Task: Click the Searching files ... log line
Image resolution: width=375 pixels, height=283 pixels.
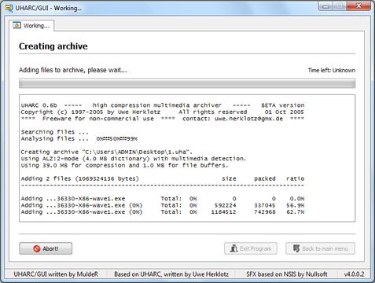Action: pos(54,132)
